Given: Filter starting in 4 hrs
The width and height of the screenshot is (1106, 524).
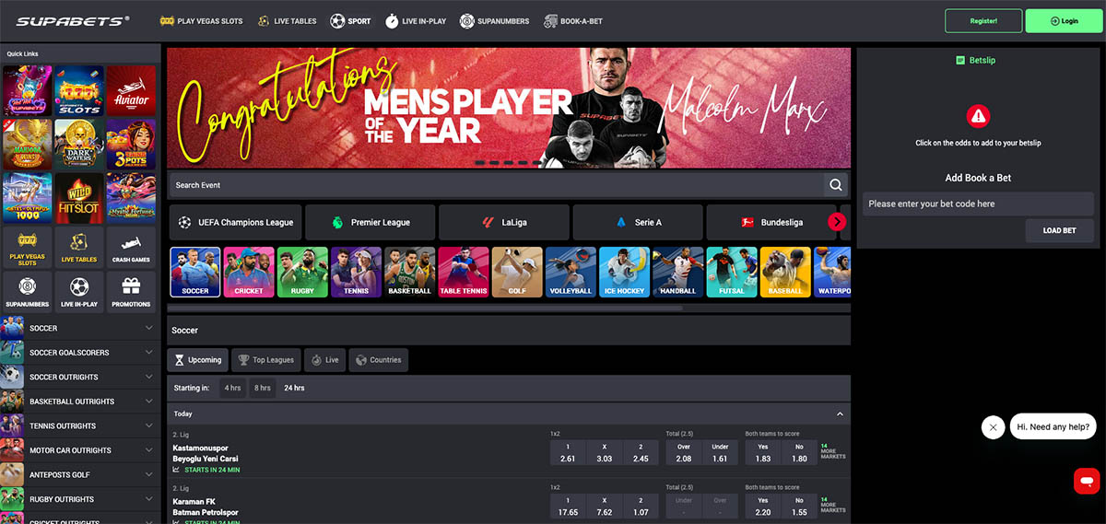Looking at the screenshot, I should point(232,388).
